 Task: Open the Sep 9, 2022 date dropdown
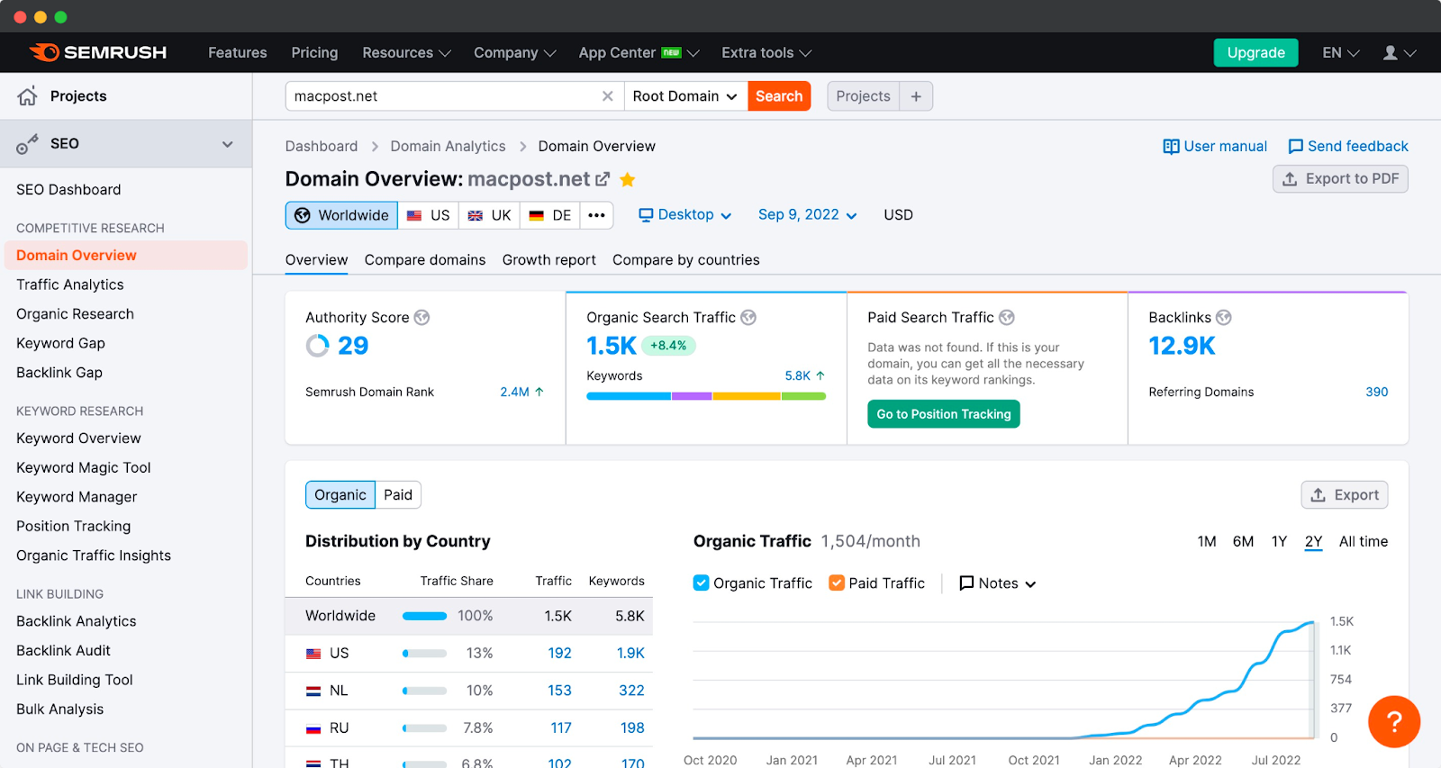(x=808, y=215)
